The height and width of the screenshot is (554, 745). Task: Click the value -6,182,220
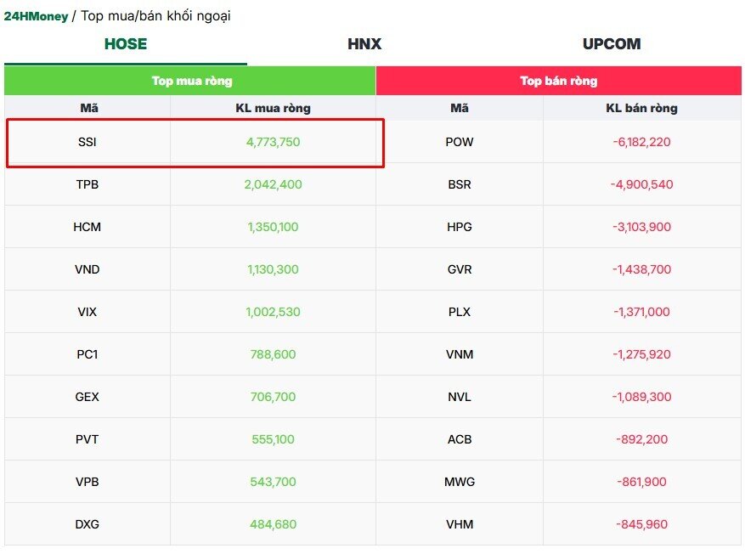642,142
